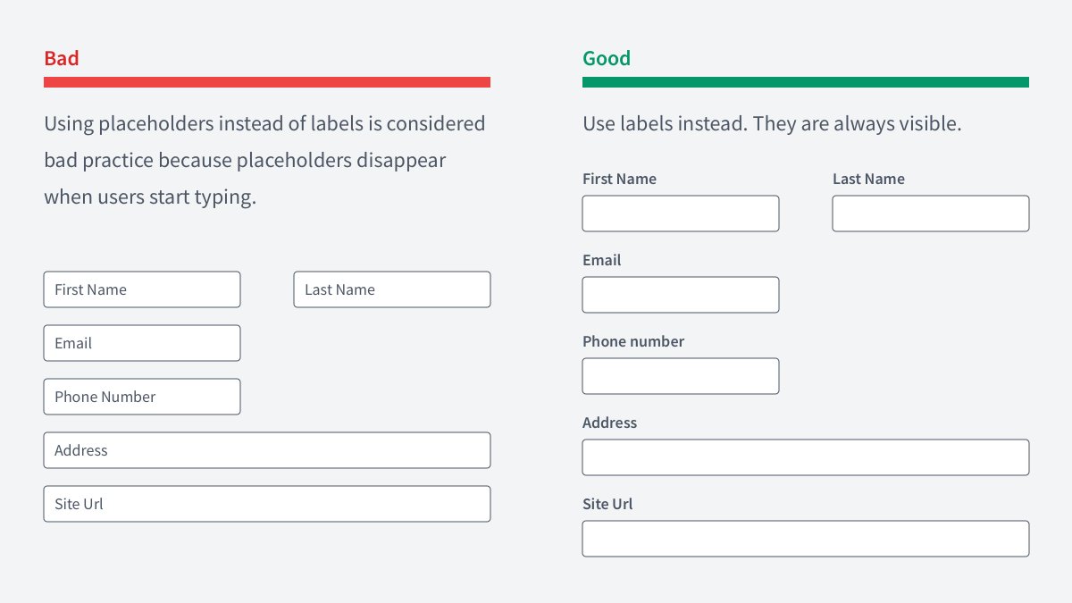This screenshot has height=603, width=1072.
Task: Click the red bar under Bad
Action: [267, 82]
